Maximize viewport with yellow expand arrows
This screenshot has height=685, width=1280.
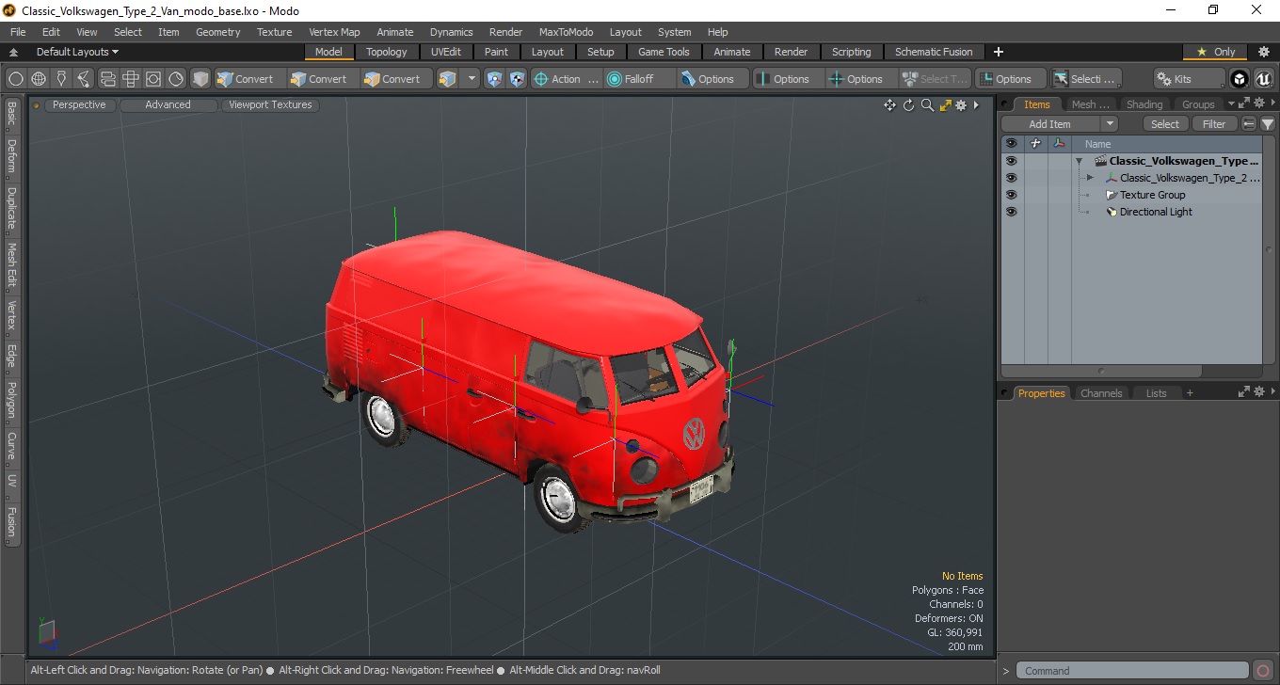pyautogui.click(x=945, y=105)
